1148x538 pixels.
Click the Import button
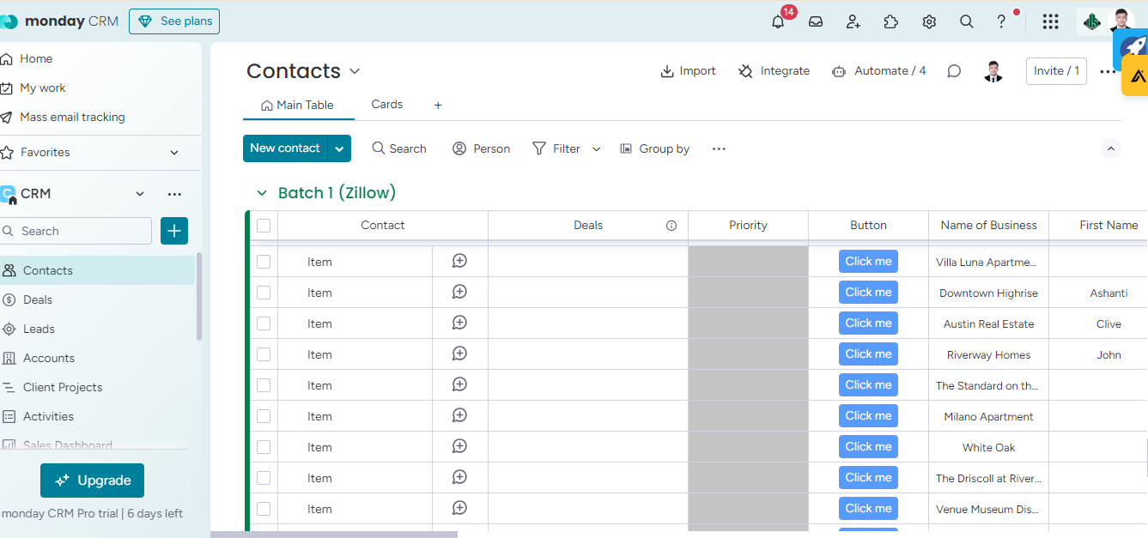pos(688,71)
